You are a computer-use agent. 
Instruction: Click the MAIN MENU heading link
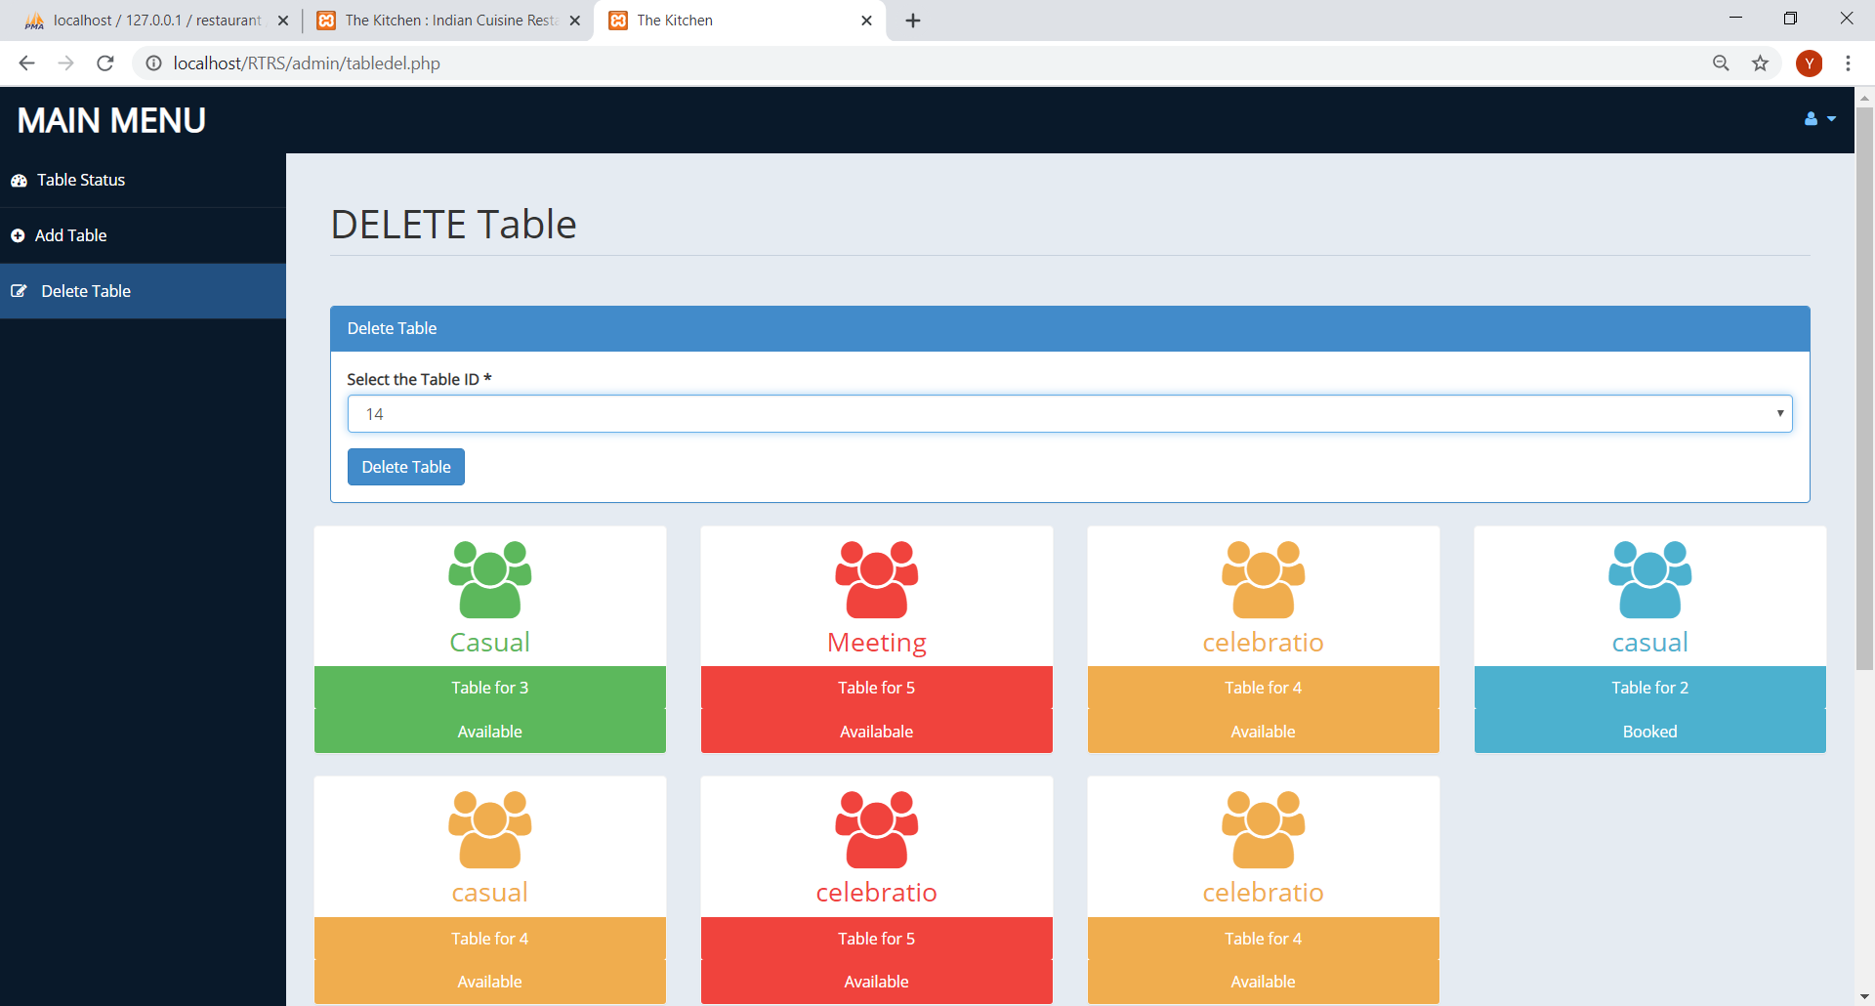click(110, 119)
